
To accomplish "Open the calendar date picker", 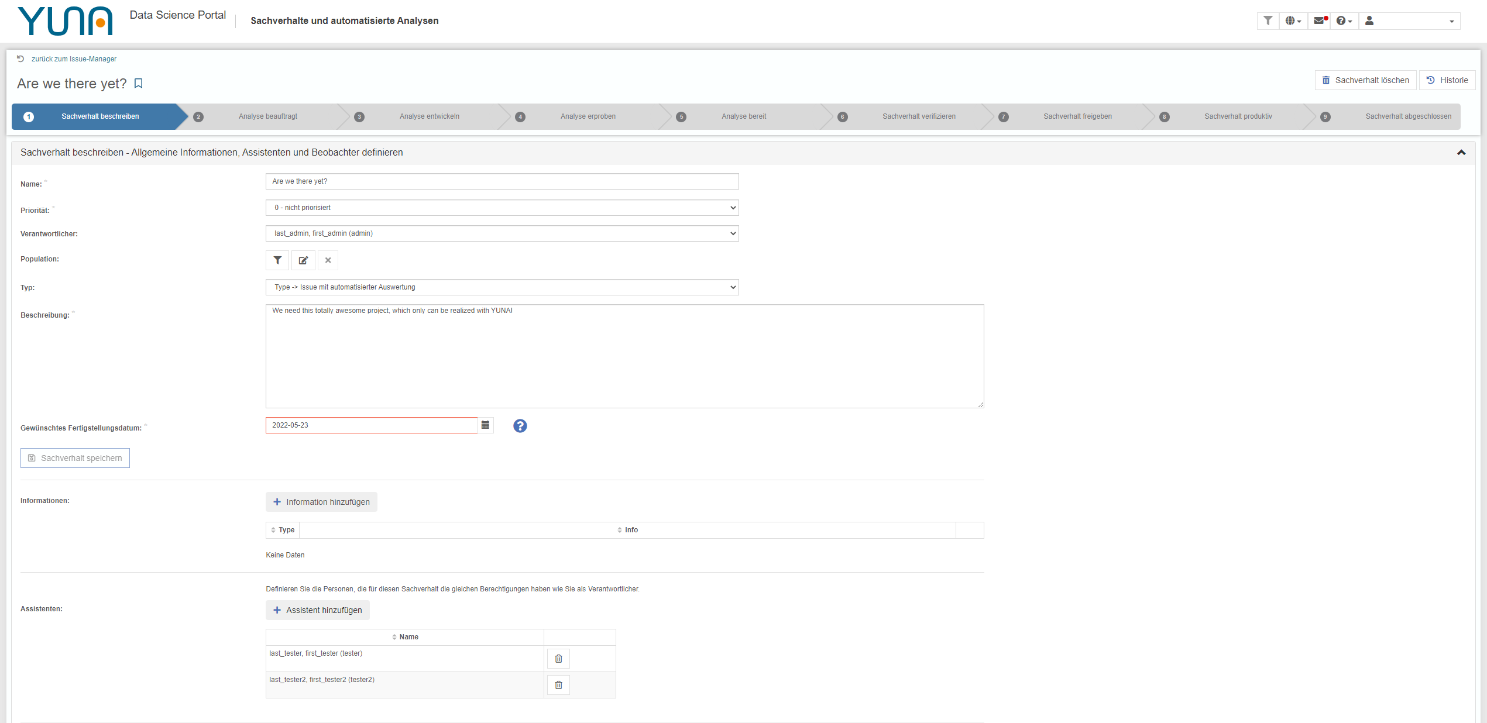I will coord(485,425).
